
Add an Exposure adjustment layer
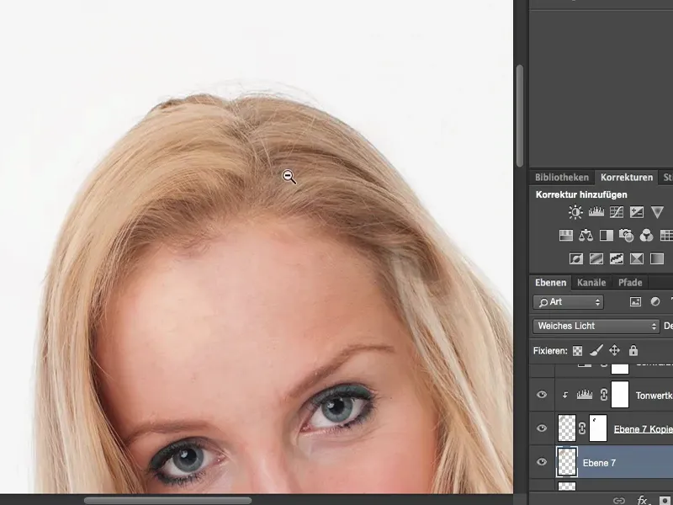point(637,212)
